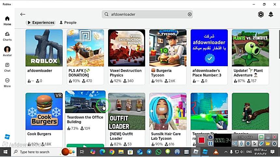Click the Sunsilk Hair Care Lab Tycoon title
Viewport: 280px width, 157px height.
(166, 136)
